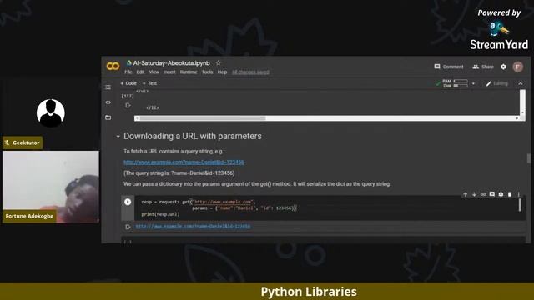This screenshot has width=534, height=300.
Task: Click the Geektutor name label
Action: point(23,142)
